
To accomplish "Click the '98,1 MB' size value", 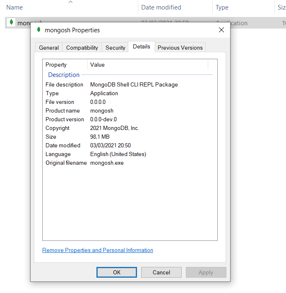I will point(100,137).
